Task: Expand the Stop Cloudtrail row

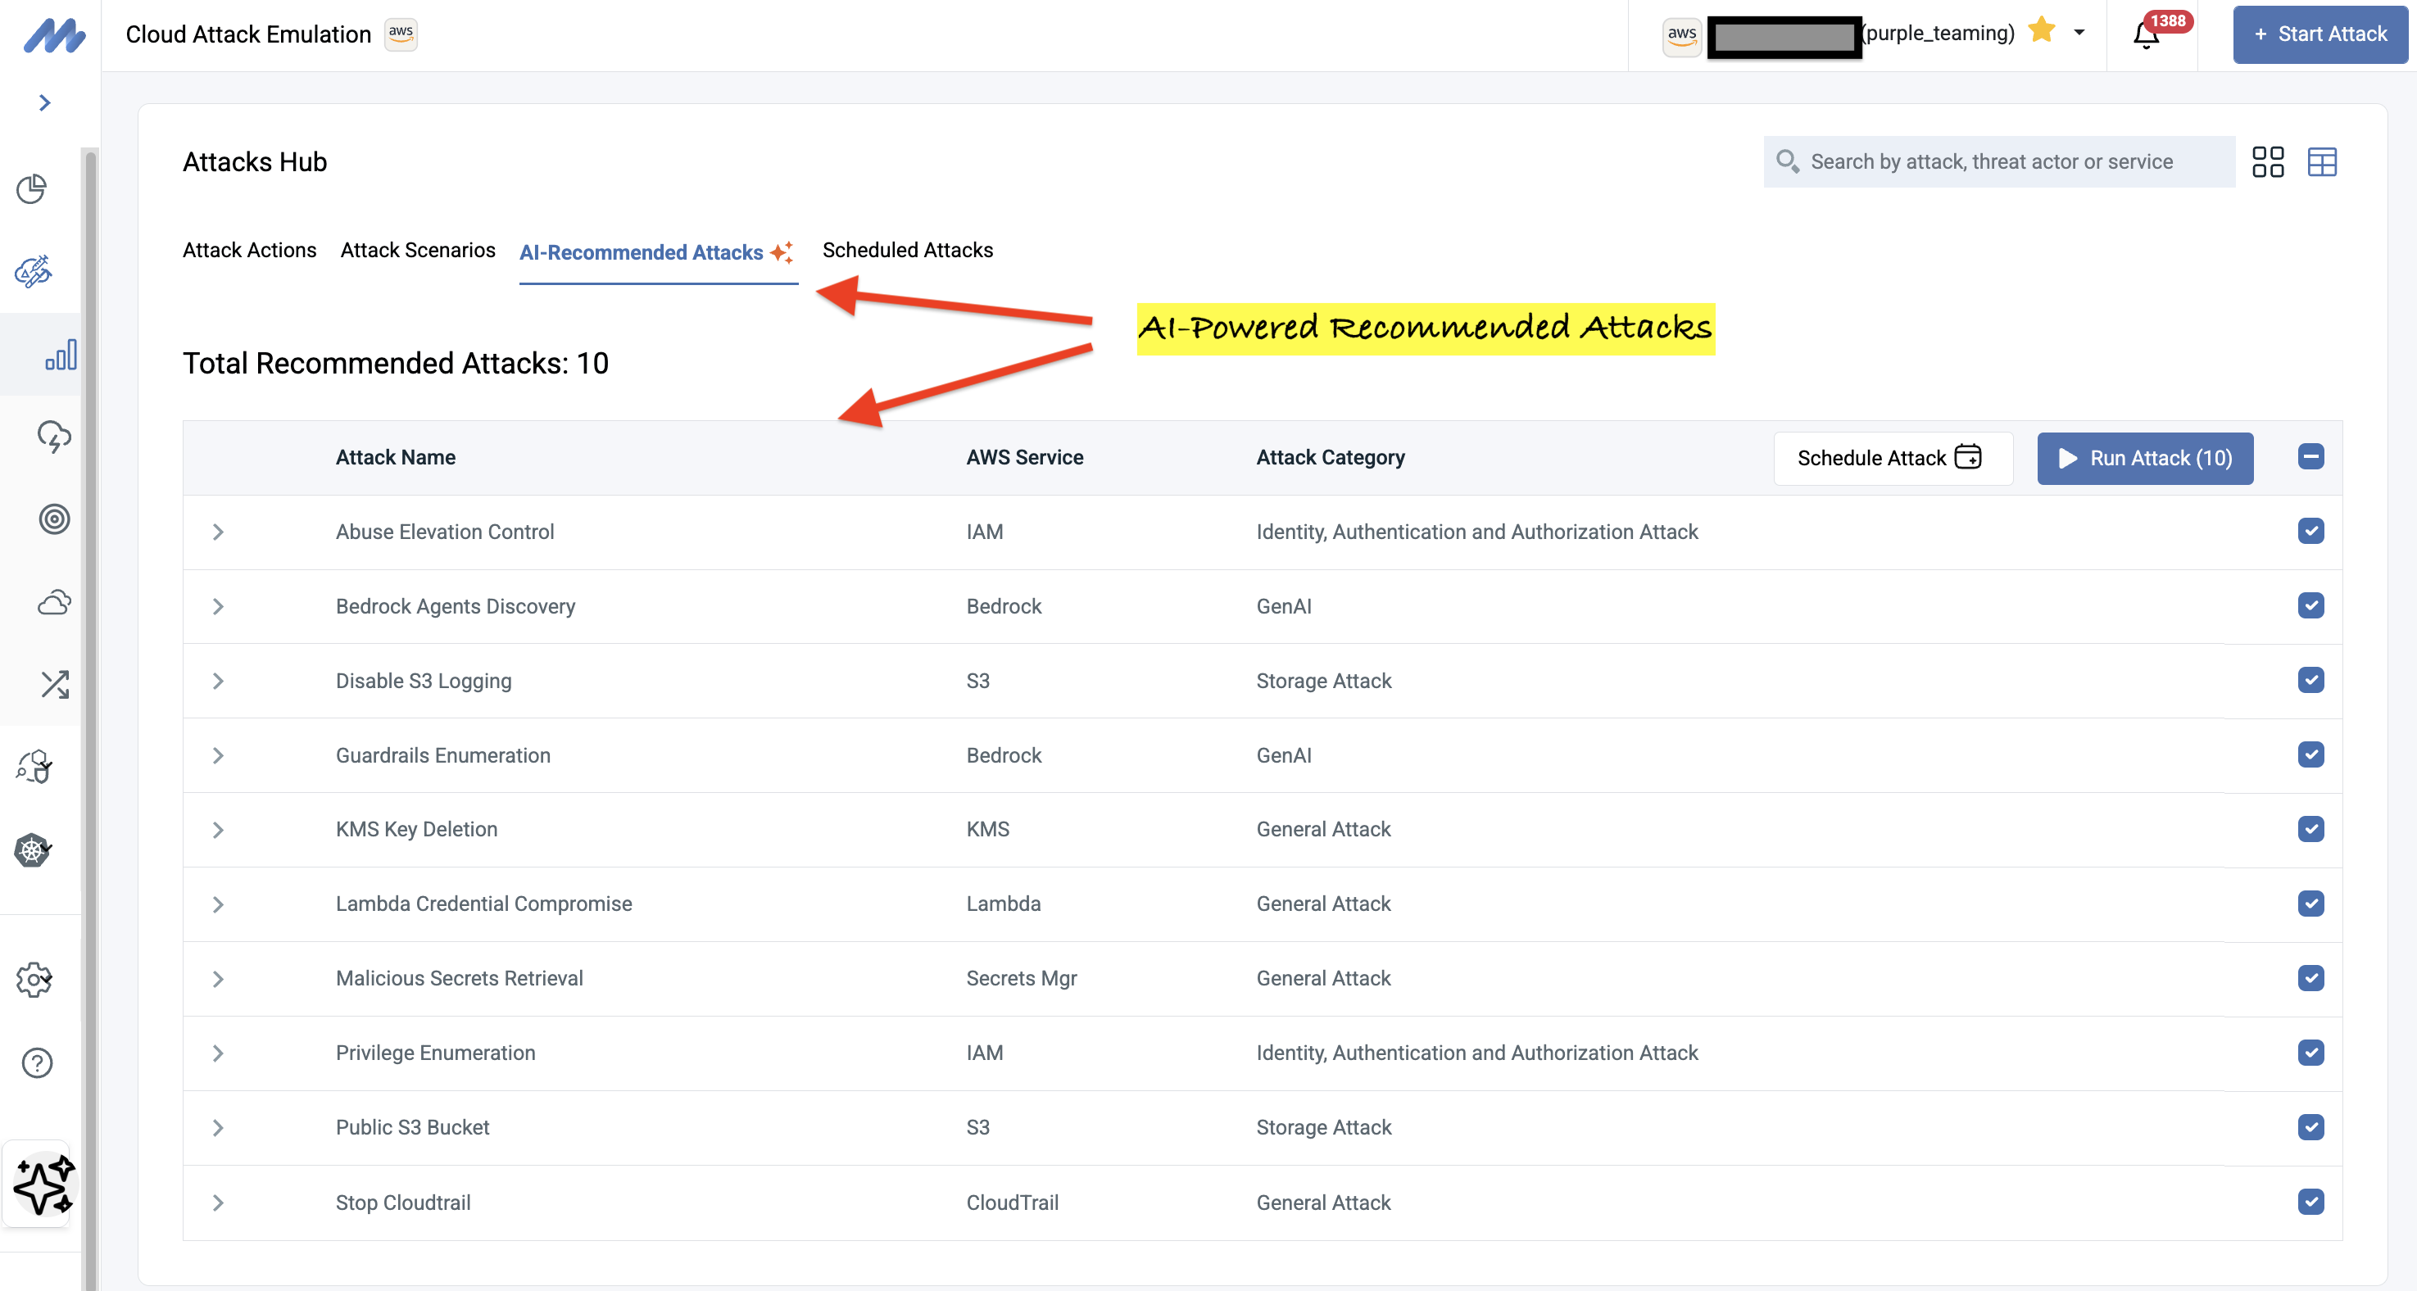Action: (x=218, y=1202)
